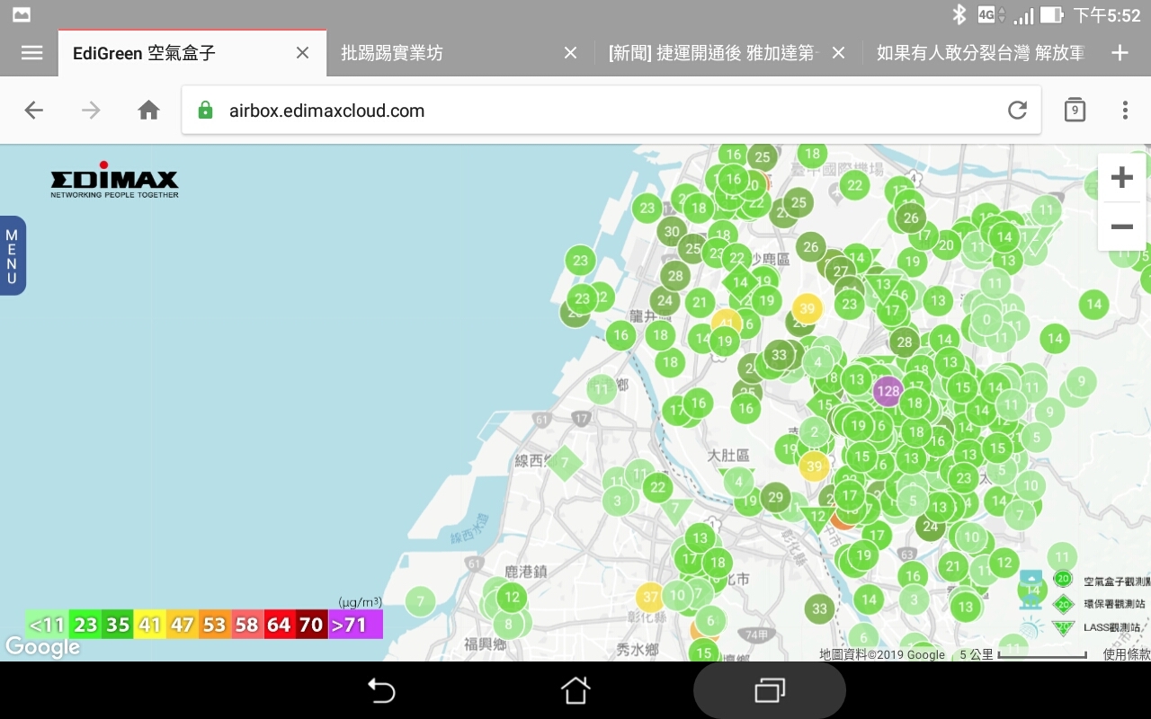Select the purple 128 sensor marker
This screenshot has height=719, width=1151.
click(x=888, y=391)
